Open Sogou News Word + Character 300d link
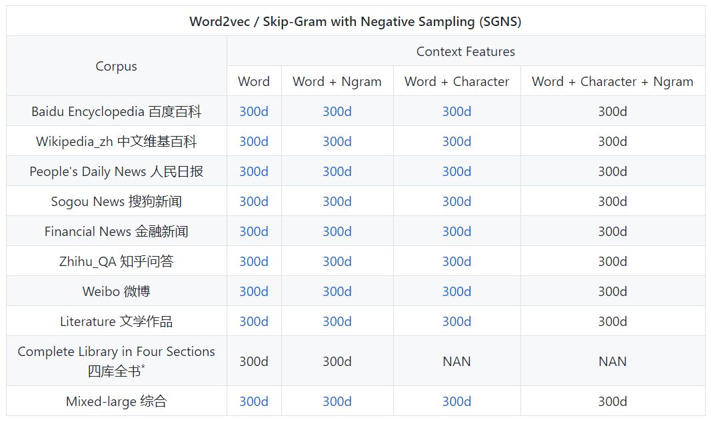 (x=456, y=201)
